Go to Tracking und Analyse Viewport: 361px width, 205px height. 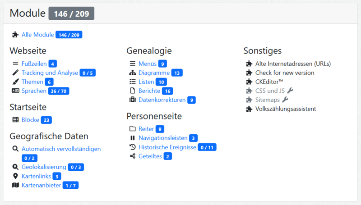(x=50, y=73)
